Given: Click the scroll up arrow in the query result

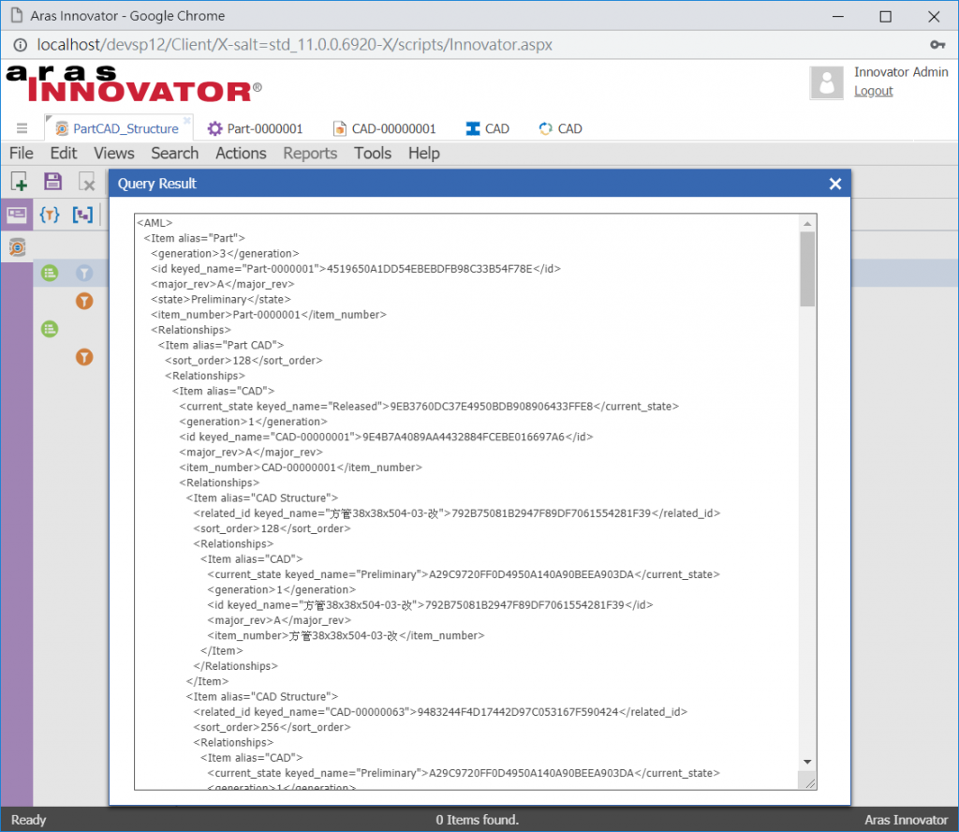Looking at the screenshot, I should pos(807,223).
